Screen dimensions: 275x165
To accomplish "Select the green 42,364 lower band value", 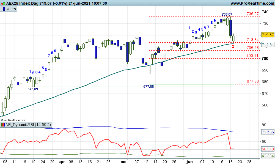I will coord(268,156).
